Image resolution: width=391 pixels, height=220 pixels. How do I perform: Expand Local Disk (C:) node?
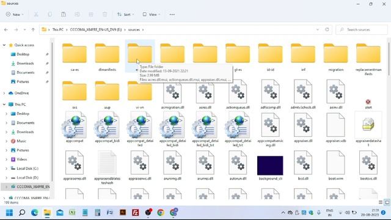coord(7,169)
